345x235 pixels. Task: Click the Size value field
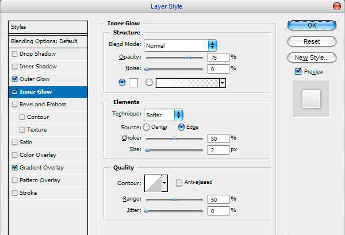218,150
